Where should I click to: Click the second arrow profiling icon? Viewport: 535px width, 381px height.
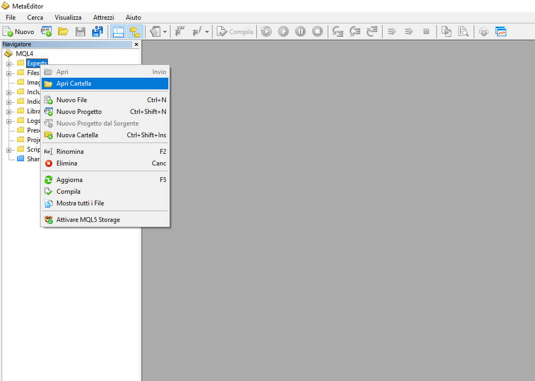point(409,32)
